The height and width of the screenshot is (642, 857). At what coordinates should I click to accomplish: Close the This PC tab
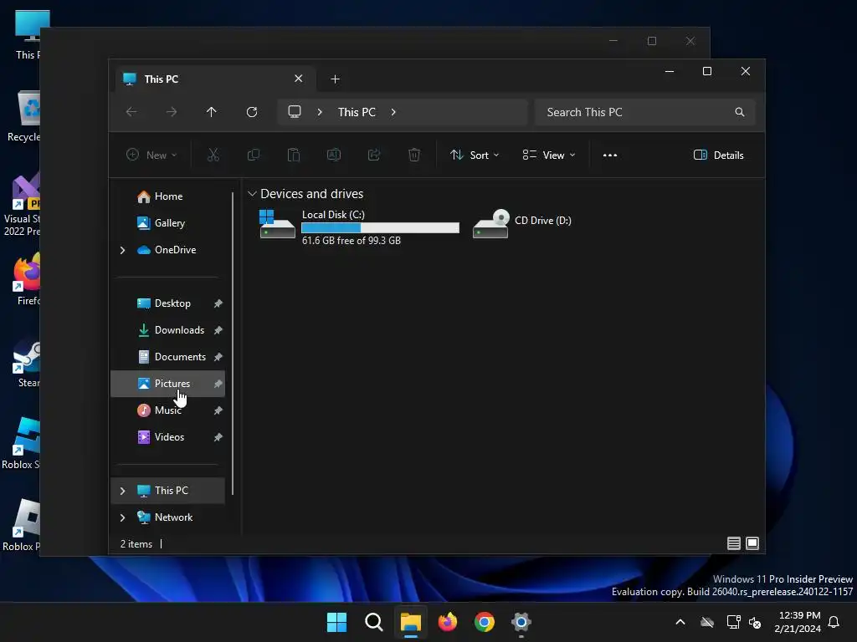[x=299, y=79]
